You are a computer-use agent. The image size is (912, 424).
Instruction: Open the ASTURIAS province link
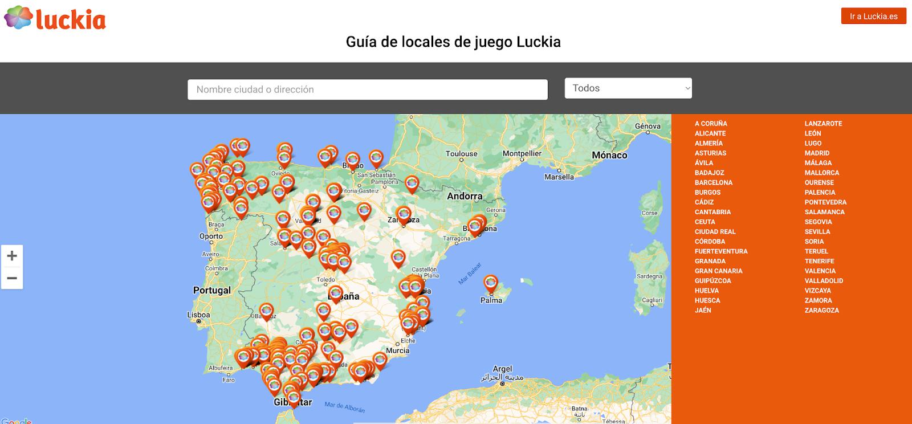[x=710, y=153]
